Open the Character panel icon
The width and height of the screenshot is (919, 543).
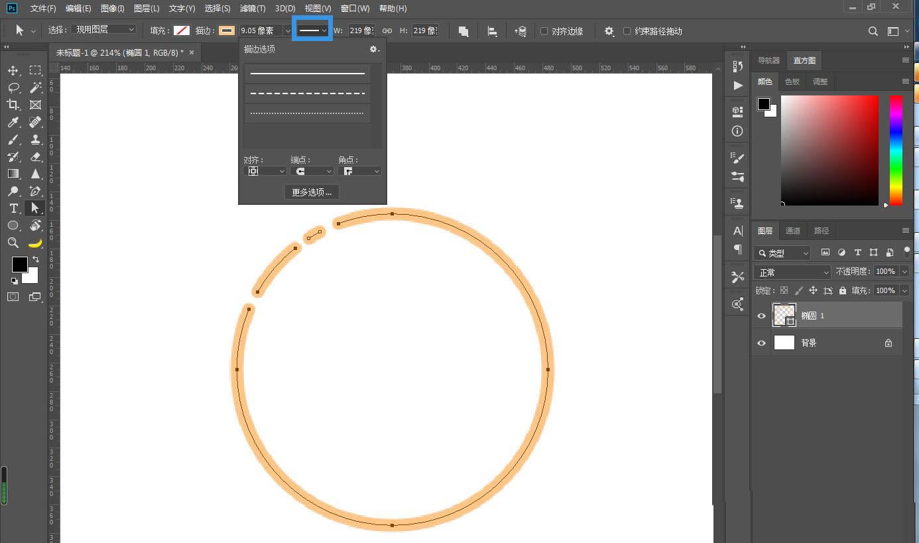[x=738, y=231]
